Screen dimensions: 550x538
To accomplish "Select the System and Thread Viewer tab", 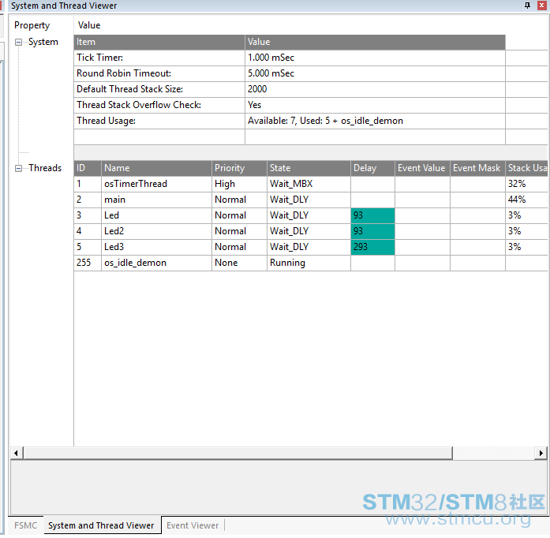I will [101, 525].
